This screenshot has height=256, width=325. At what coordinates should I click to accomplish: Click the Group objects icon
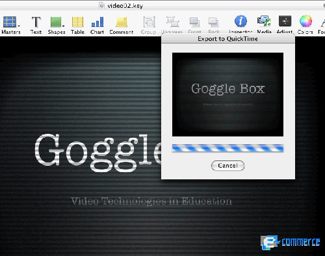[x=149, y=22]
